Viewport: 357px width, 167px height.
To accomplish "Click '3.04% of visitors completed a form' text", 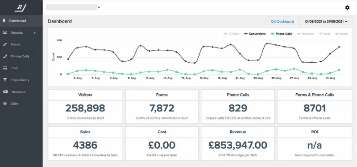I will [162, 118].
